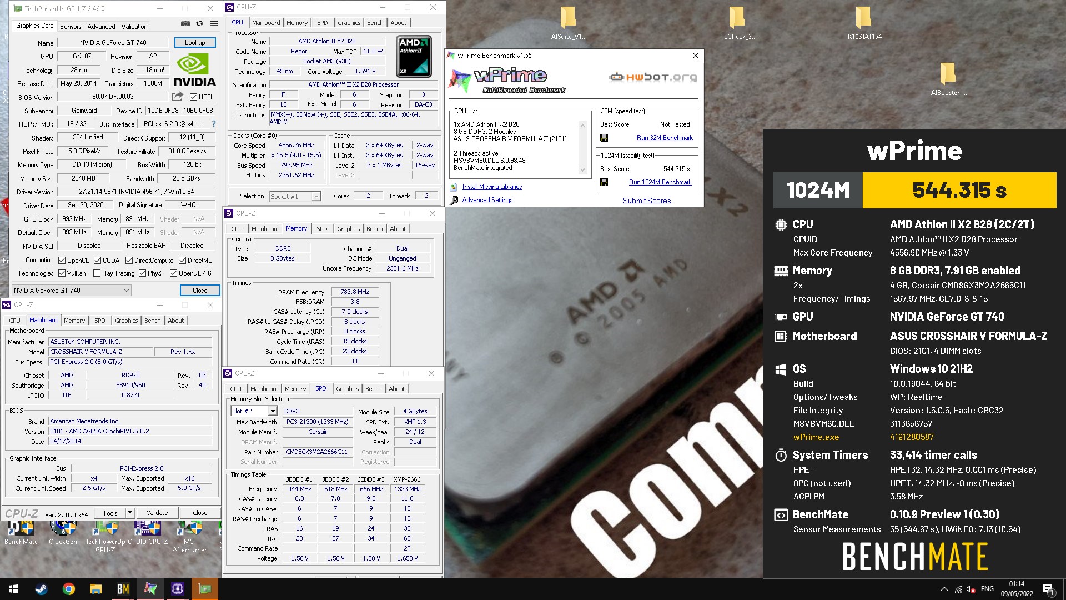Click the Lookup button in GPU-Z
This screenshot has width=1066, height=600.
coord(195,43)
